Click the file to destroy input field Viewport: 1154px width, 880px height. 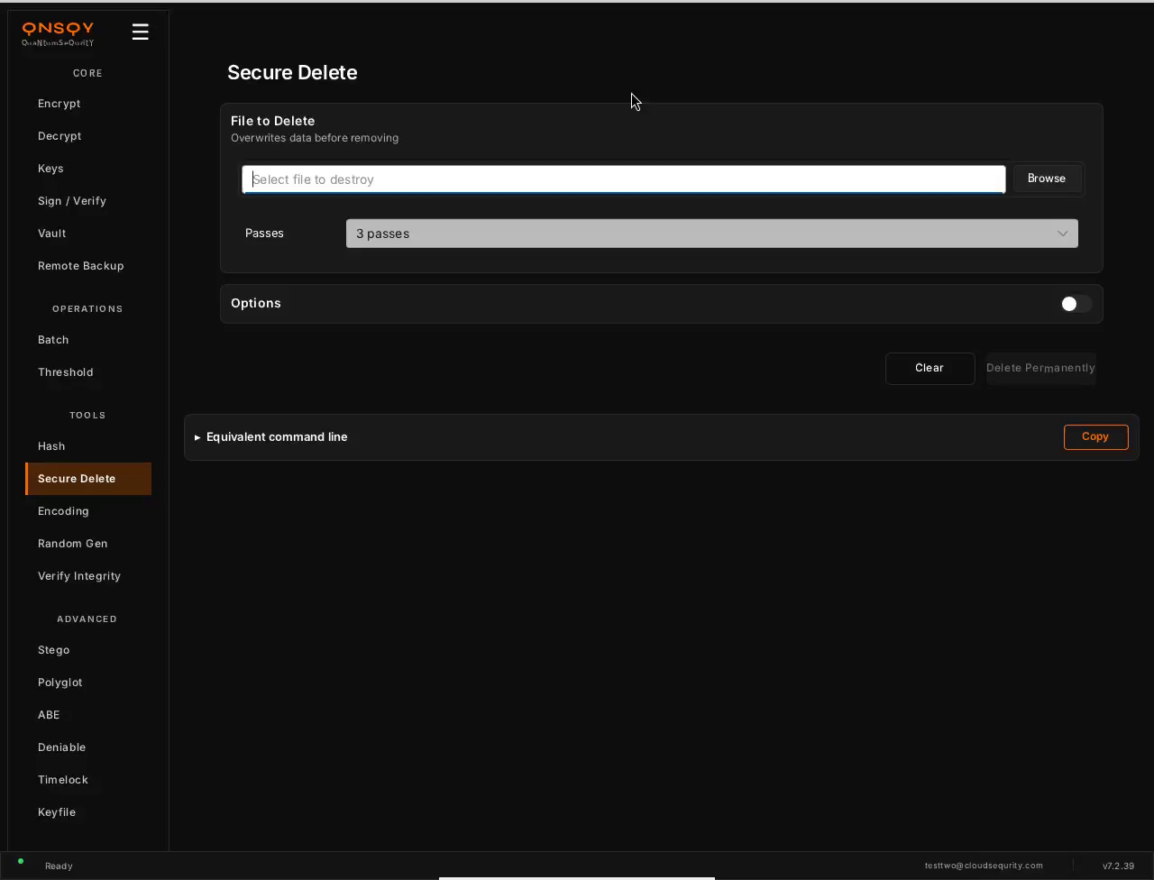[623, 179]
